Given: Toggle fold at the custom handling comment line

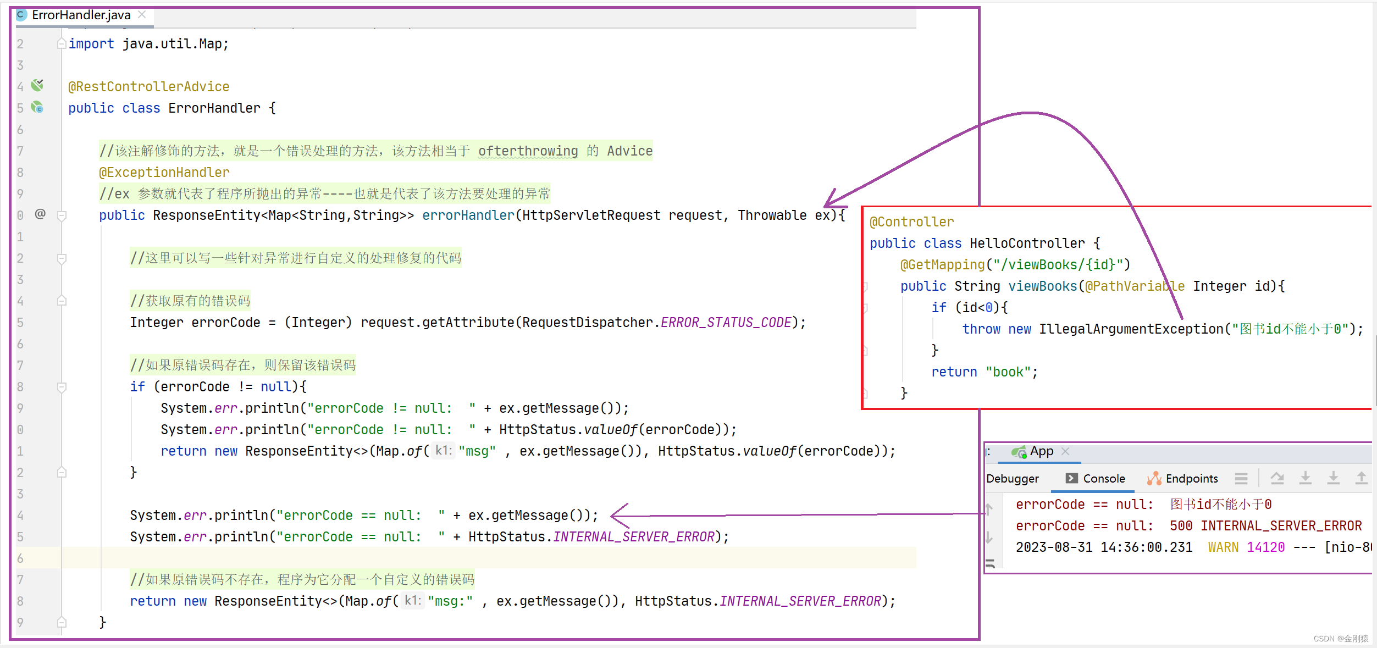Looking at the screenshot, I should [x=62, y=258].
